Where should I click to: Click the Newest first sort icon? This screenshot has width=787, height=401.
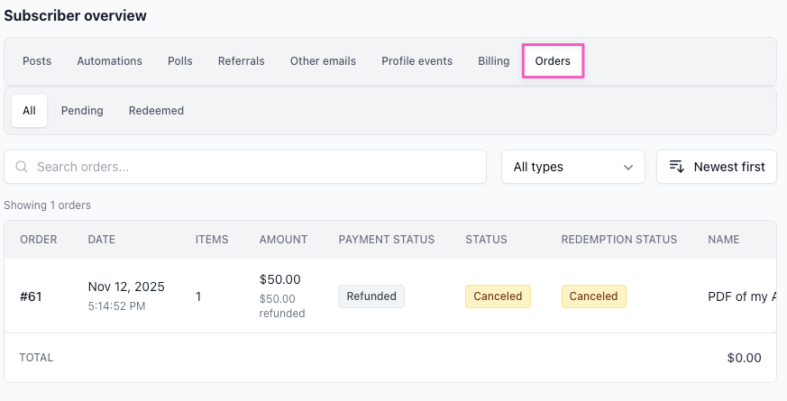pos(677,167)
